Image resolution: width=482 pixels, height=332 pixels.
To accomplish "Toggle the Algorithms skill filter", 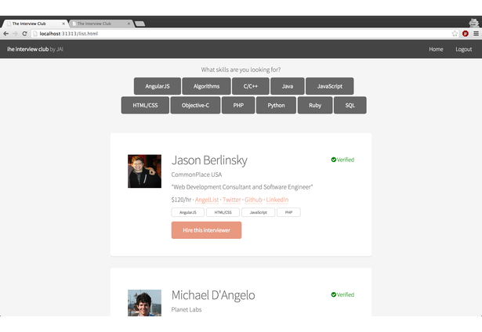I will click(x=206, y=86).
